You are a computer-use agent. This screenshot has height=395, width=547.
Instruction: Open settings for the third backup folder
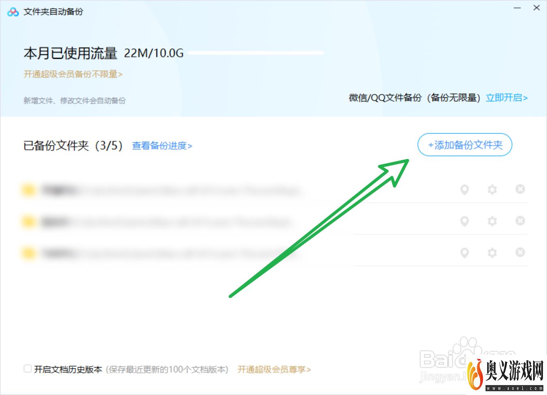pyautogui.click(x=492, y=253)
